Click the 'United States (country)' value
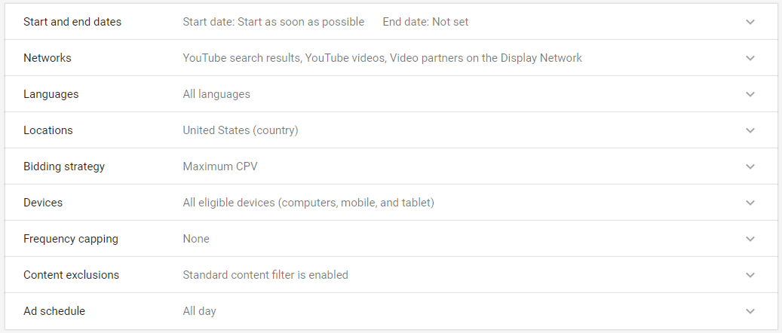The width and height of the screenshot is (782, 333). pos(241,130)
